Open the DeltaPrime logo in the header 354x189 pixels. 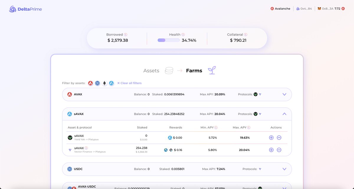[25, 9]
